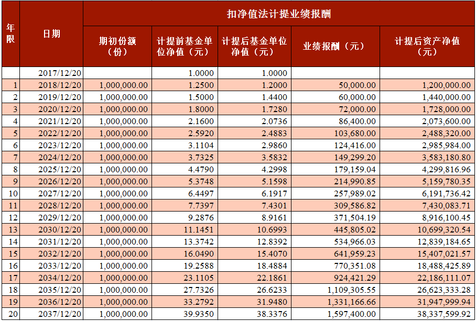Click asset value 4,299,816.96

point(427,170)
